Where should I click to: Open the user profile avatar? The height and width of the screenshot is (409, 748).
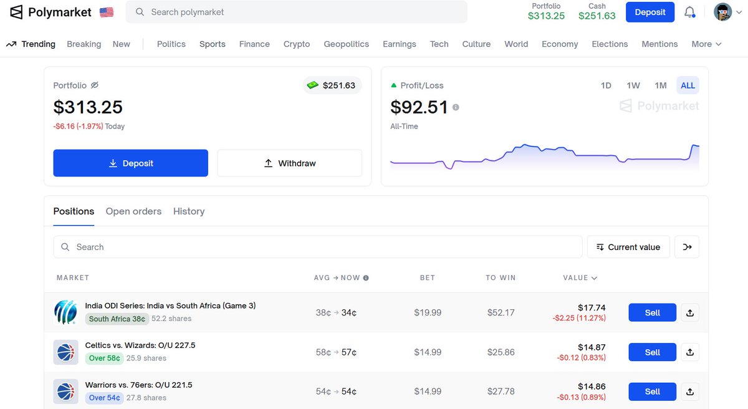pyautogui.click(x=722, y=12)
